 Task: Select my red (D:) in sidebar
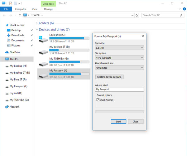click(16, 93)
